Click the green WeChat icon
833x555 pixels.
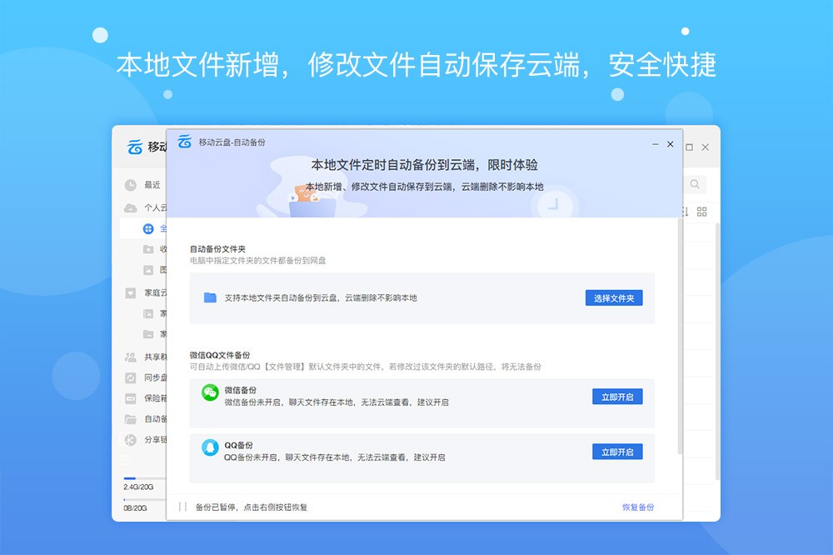click(211, 392)
